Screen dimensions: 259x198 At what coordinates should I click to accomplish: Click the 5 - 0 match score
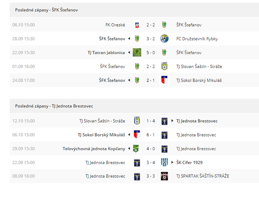point(151,53)
